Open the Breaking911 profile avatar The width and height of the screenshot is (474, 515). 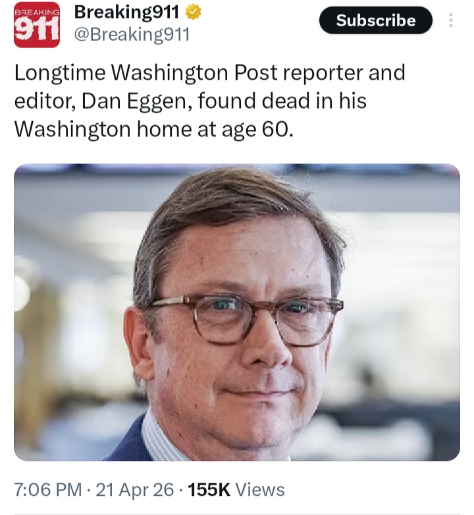[36, 24]
